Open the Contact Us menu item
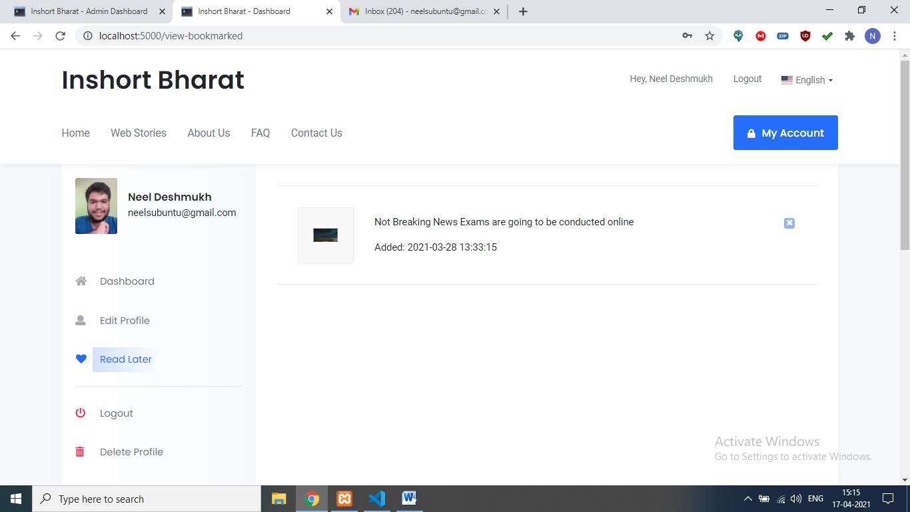 click(x=316, y=133)
